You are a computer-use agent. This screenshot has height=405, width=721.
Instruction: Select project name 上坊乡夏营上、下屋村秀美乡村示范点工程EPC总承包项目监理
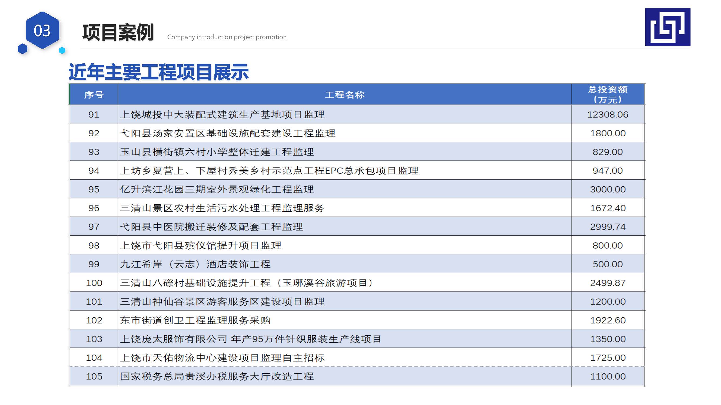pyautogui.click(x=269, y=170)
